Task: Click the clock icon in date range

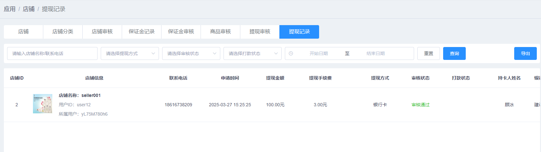Action: coord(291,53)
